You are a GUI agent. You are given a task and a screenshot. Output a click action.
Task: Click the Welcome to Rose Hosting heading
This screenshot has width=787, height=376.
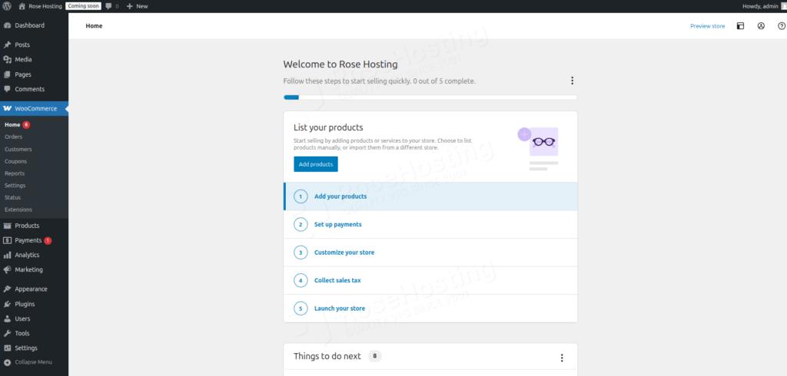(340, 64)
